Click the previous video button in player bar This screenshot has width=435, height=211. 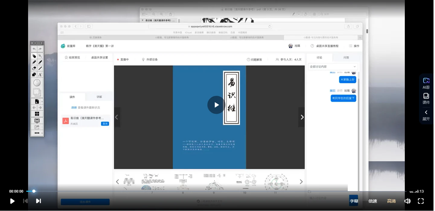pos(26,201)
